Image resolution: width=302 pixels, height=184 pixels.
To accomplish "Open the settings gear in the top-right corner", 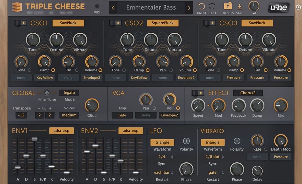I will click(298, 8).
